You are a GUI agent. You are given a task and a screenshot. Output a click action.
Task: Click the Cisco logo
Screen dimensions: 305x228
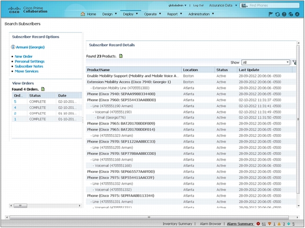click(14, 10)
